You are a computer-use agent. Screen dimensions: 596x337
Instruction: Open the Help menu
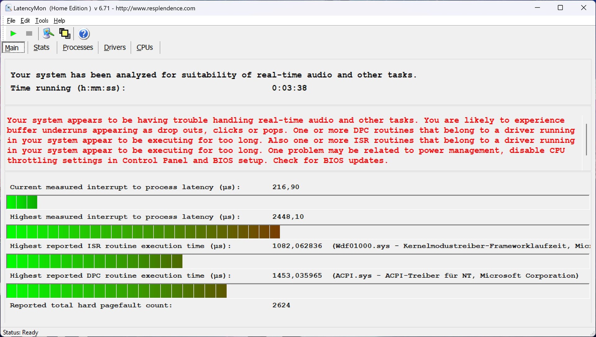click(x=59, y=20)
